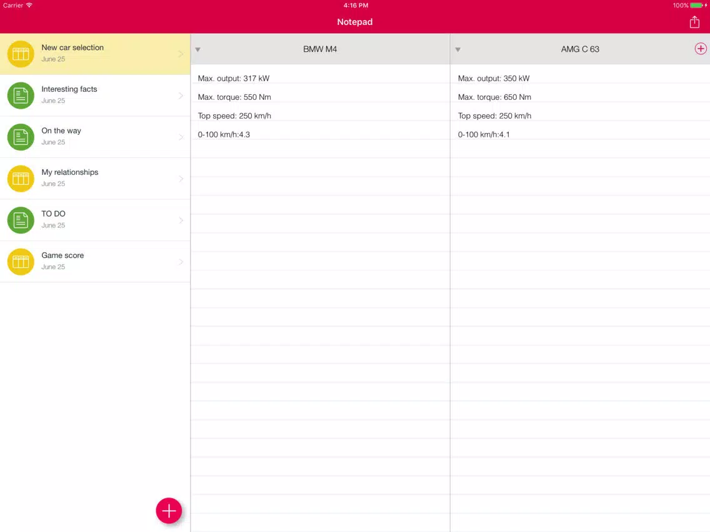
Task: Expand On the way row chevron
Action: click(x=181, y=137)
